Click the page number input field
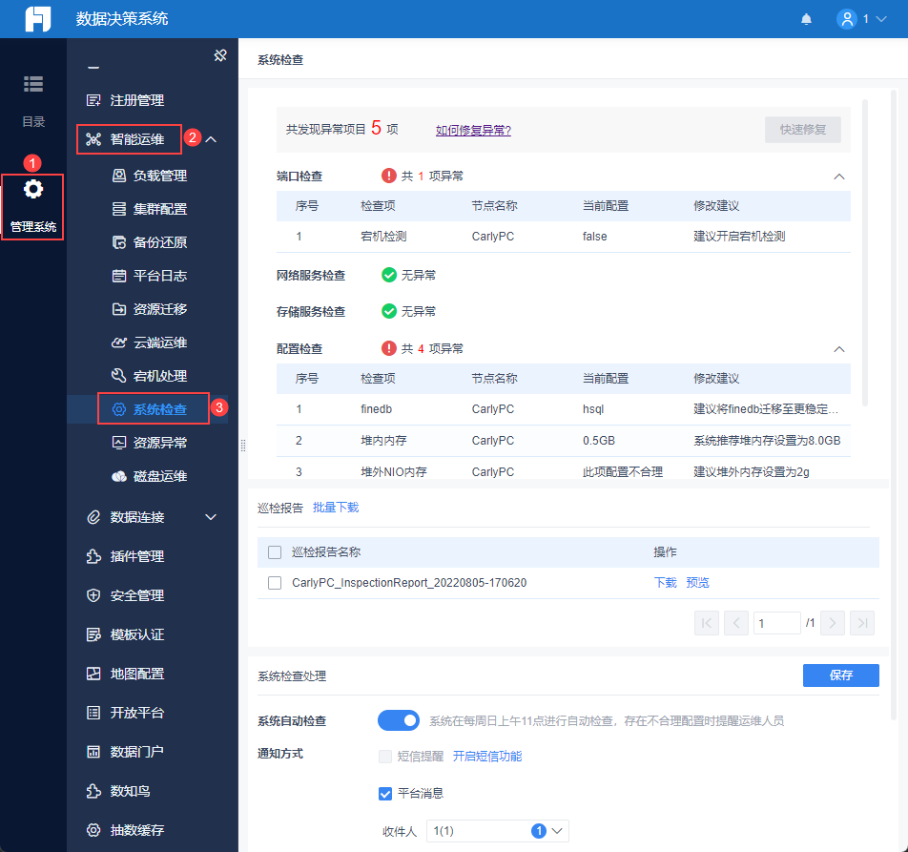 point(777,623)
